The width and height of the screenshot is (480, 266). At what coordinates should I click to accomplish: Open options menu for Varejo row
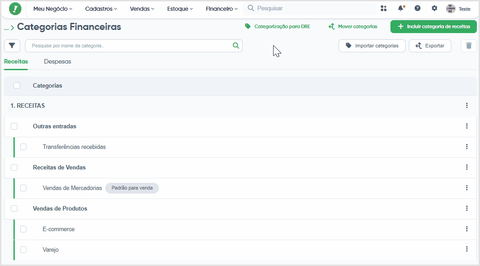point(467,249)
